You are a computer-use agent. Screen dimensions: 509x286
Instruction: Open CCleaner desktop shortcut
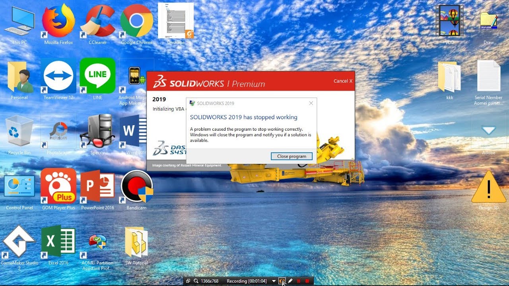(x=98, y=24)
